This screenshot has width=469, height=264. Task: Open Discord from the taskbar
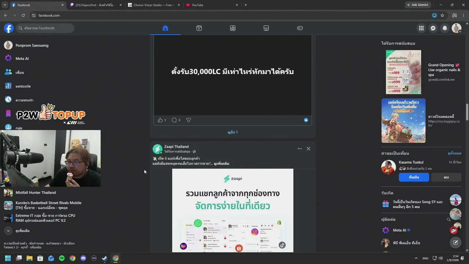[x=83, y=258]
